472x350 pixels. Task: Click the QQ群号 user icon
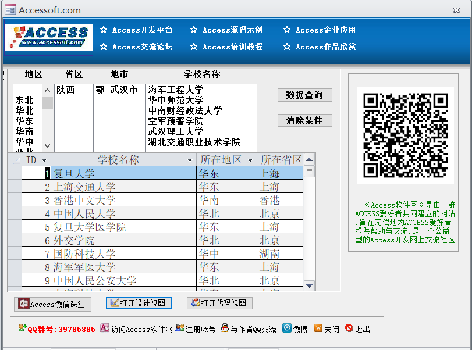[x=22, y=328]
